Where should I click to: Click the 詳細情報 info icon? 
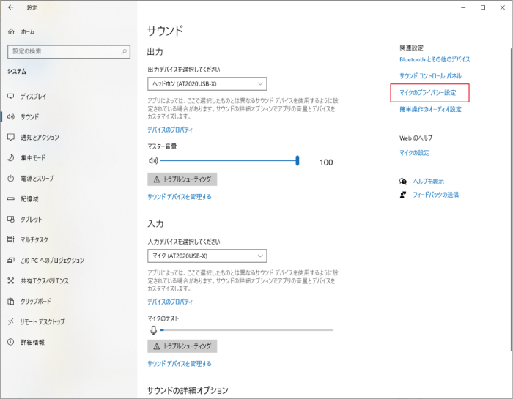pyautogui.click(x=11, y=342)
